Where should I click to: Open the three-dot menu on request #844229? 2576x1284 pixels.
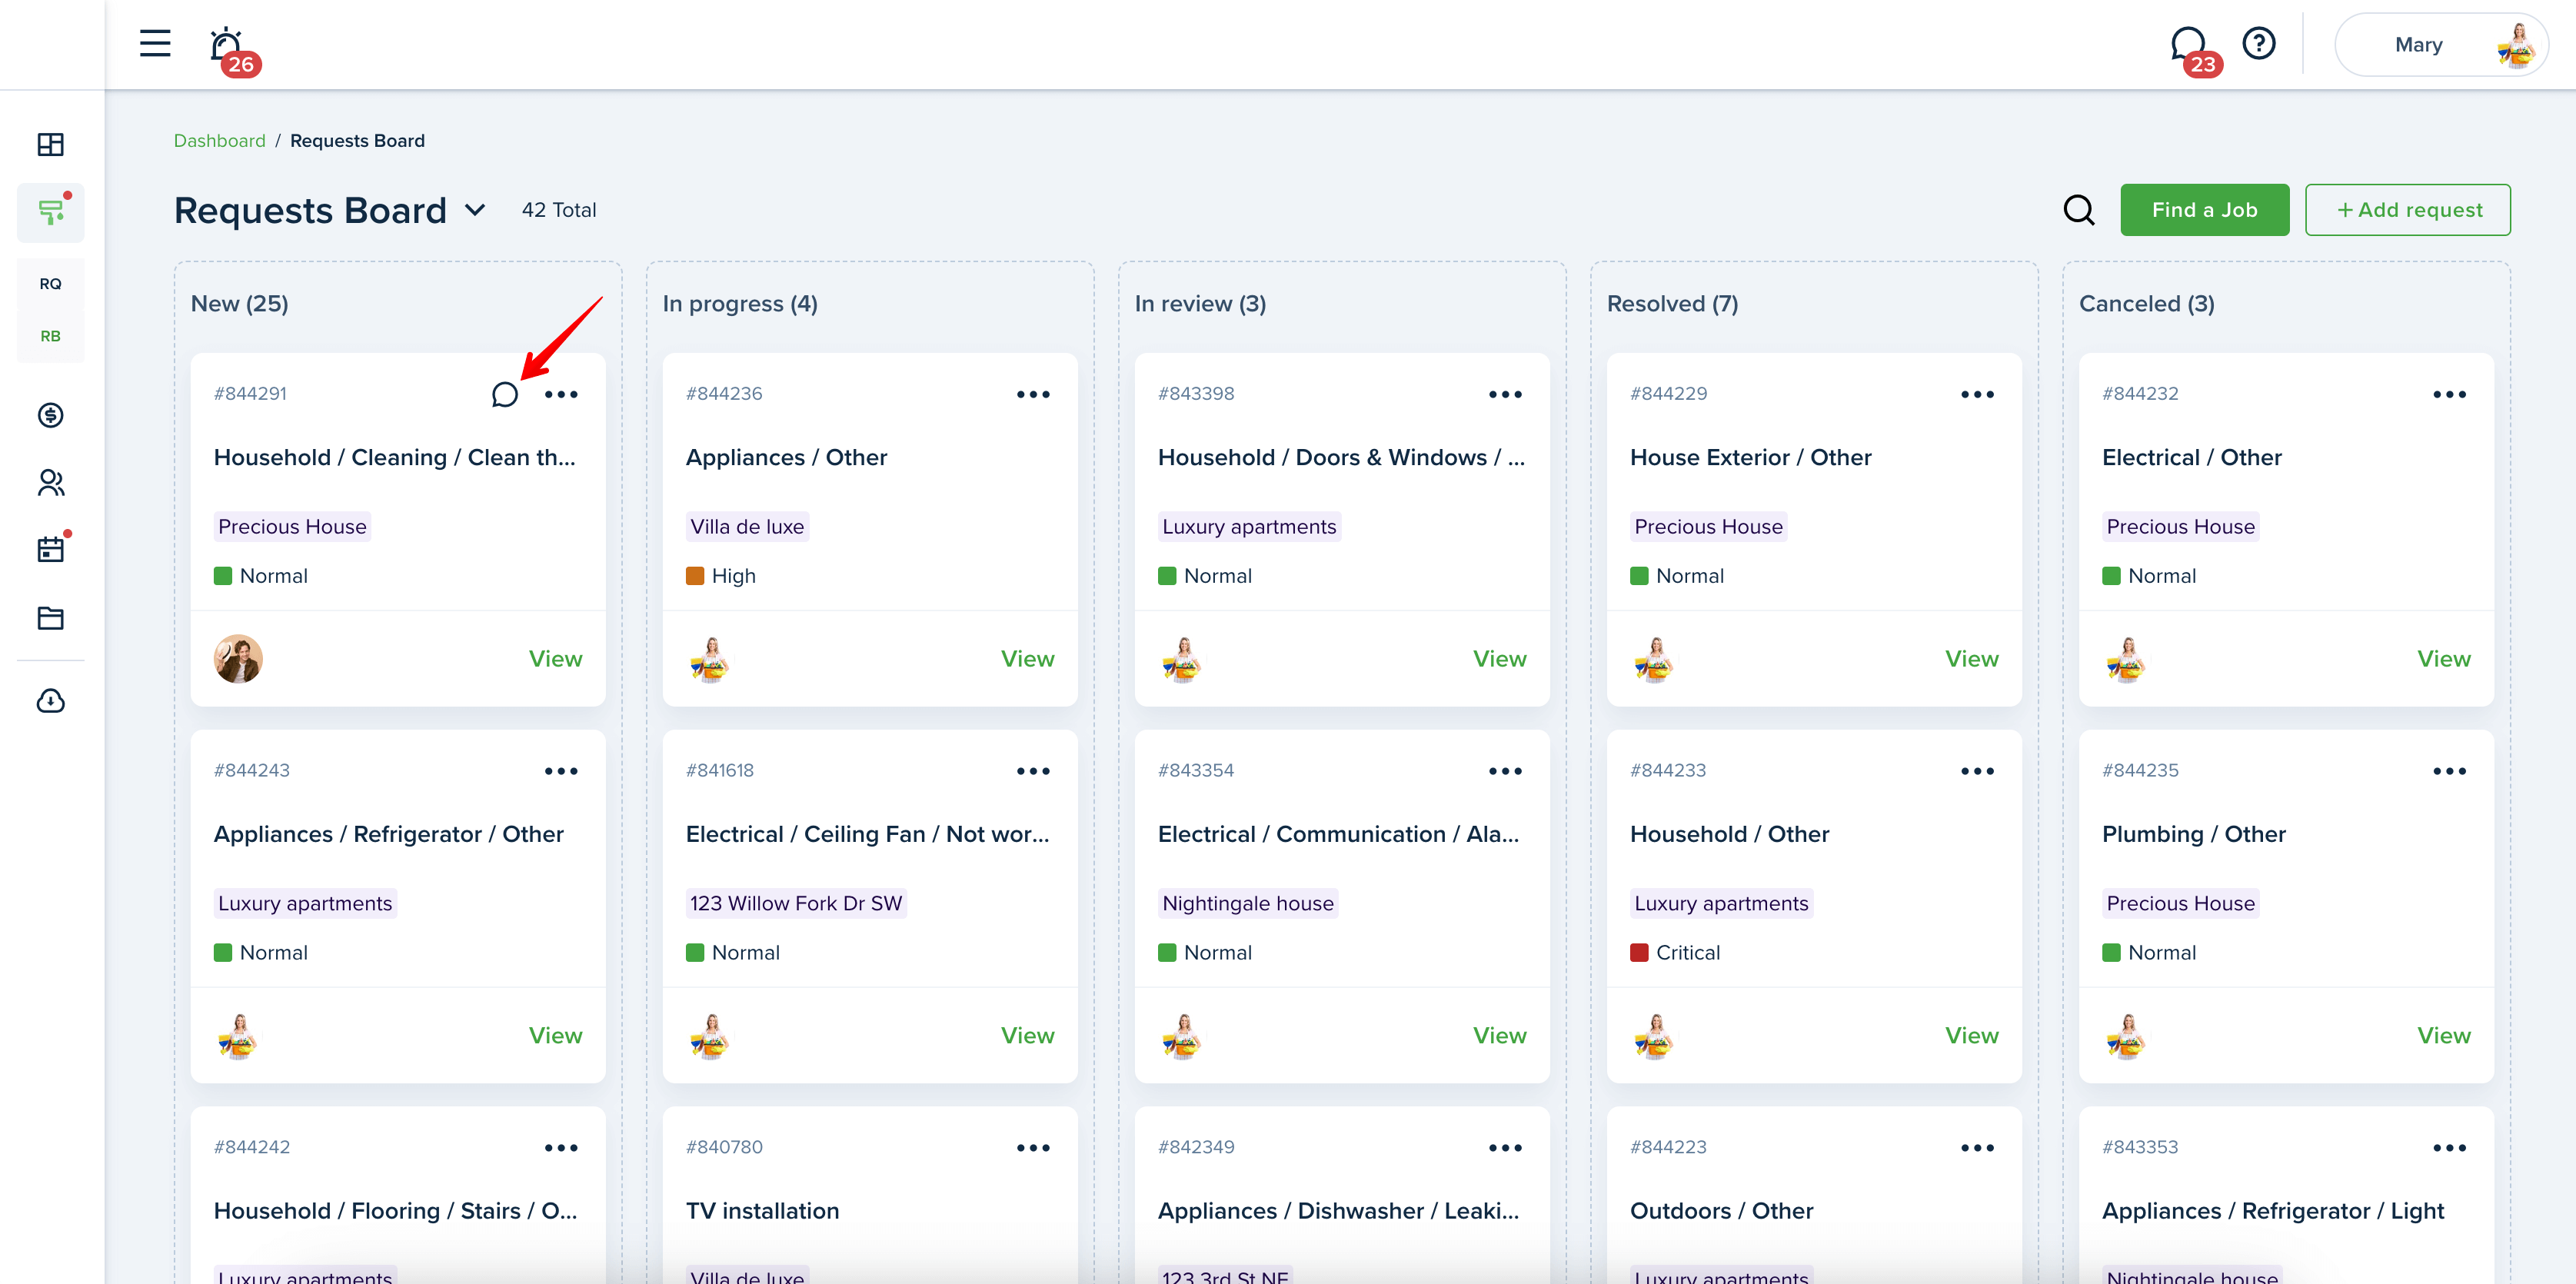pos(1977,394)
